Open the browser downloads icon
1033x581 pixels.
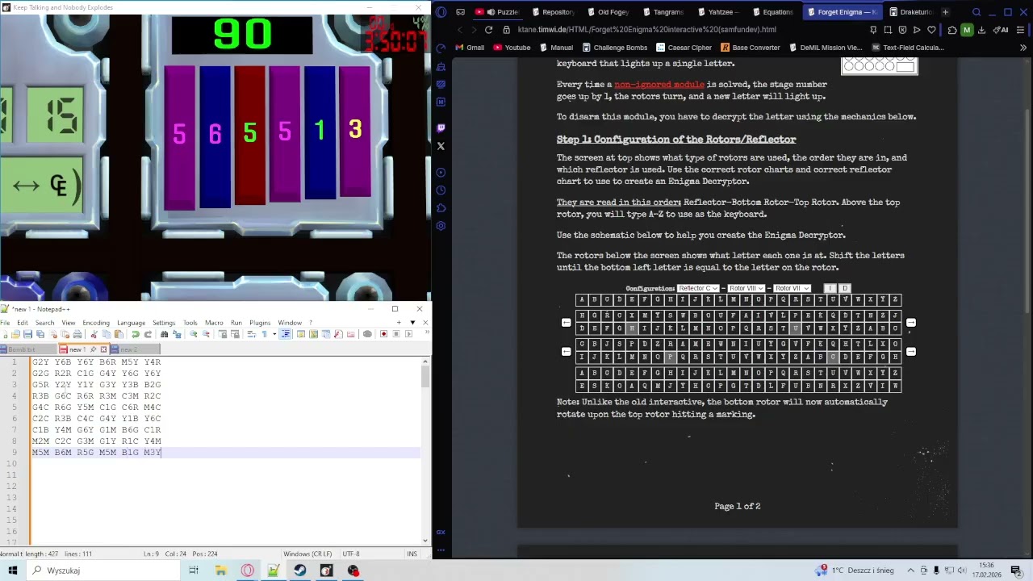pyautogui.click(x=981, y=30)
